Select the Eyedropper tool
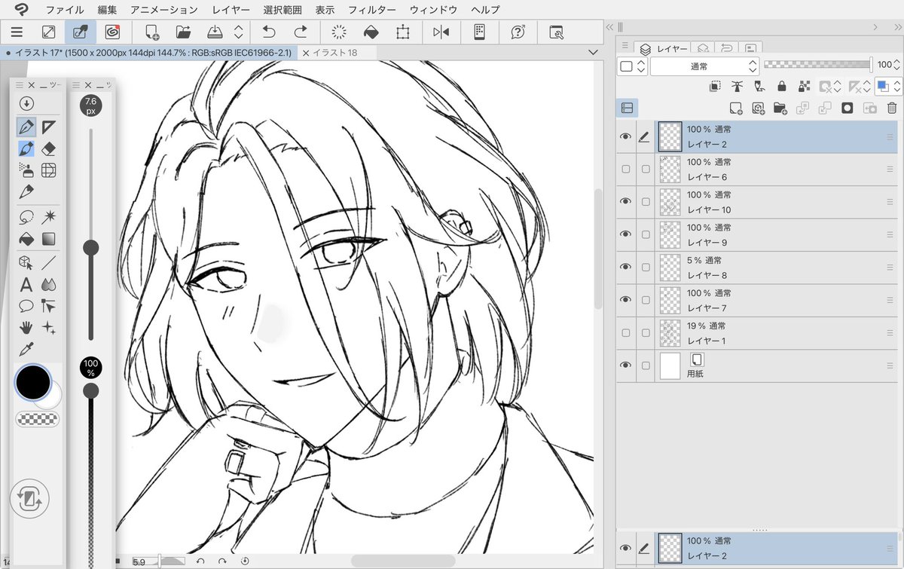This screenshot has height=569, width=904. (26, 348)
